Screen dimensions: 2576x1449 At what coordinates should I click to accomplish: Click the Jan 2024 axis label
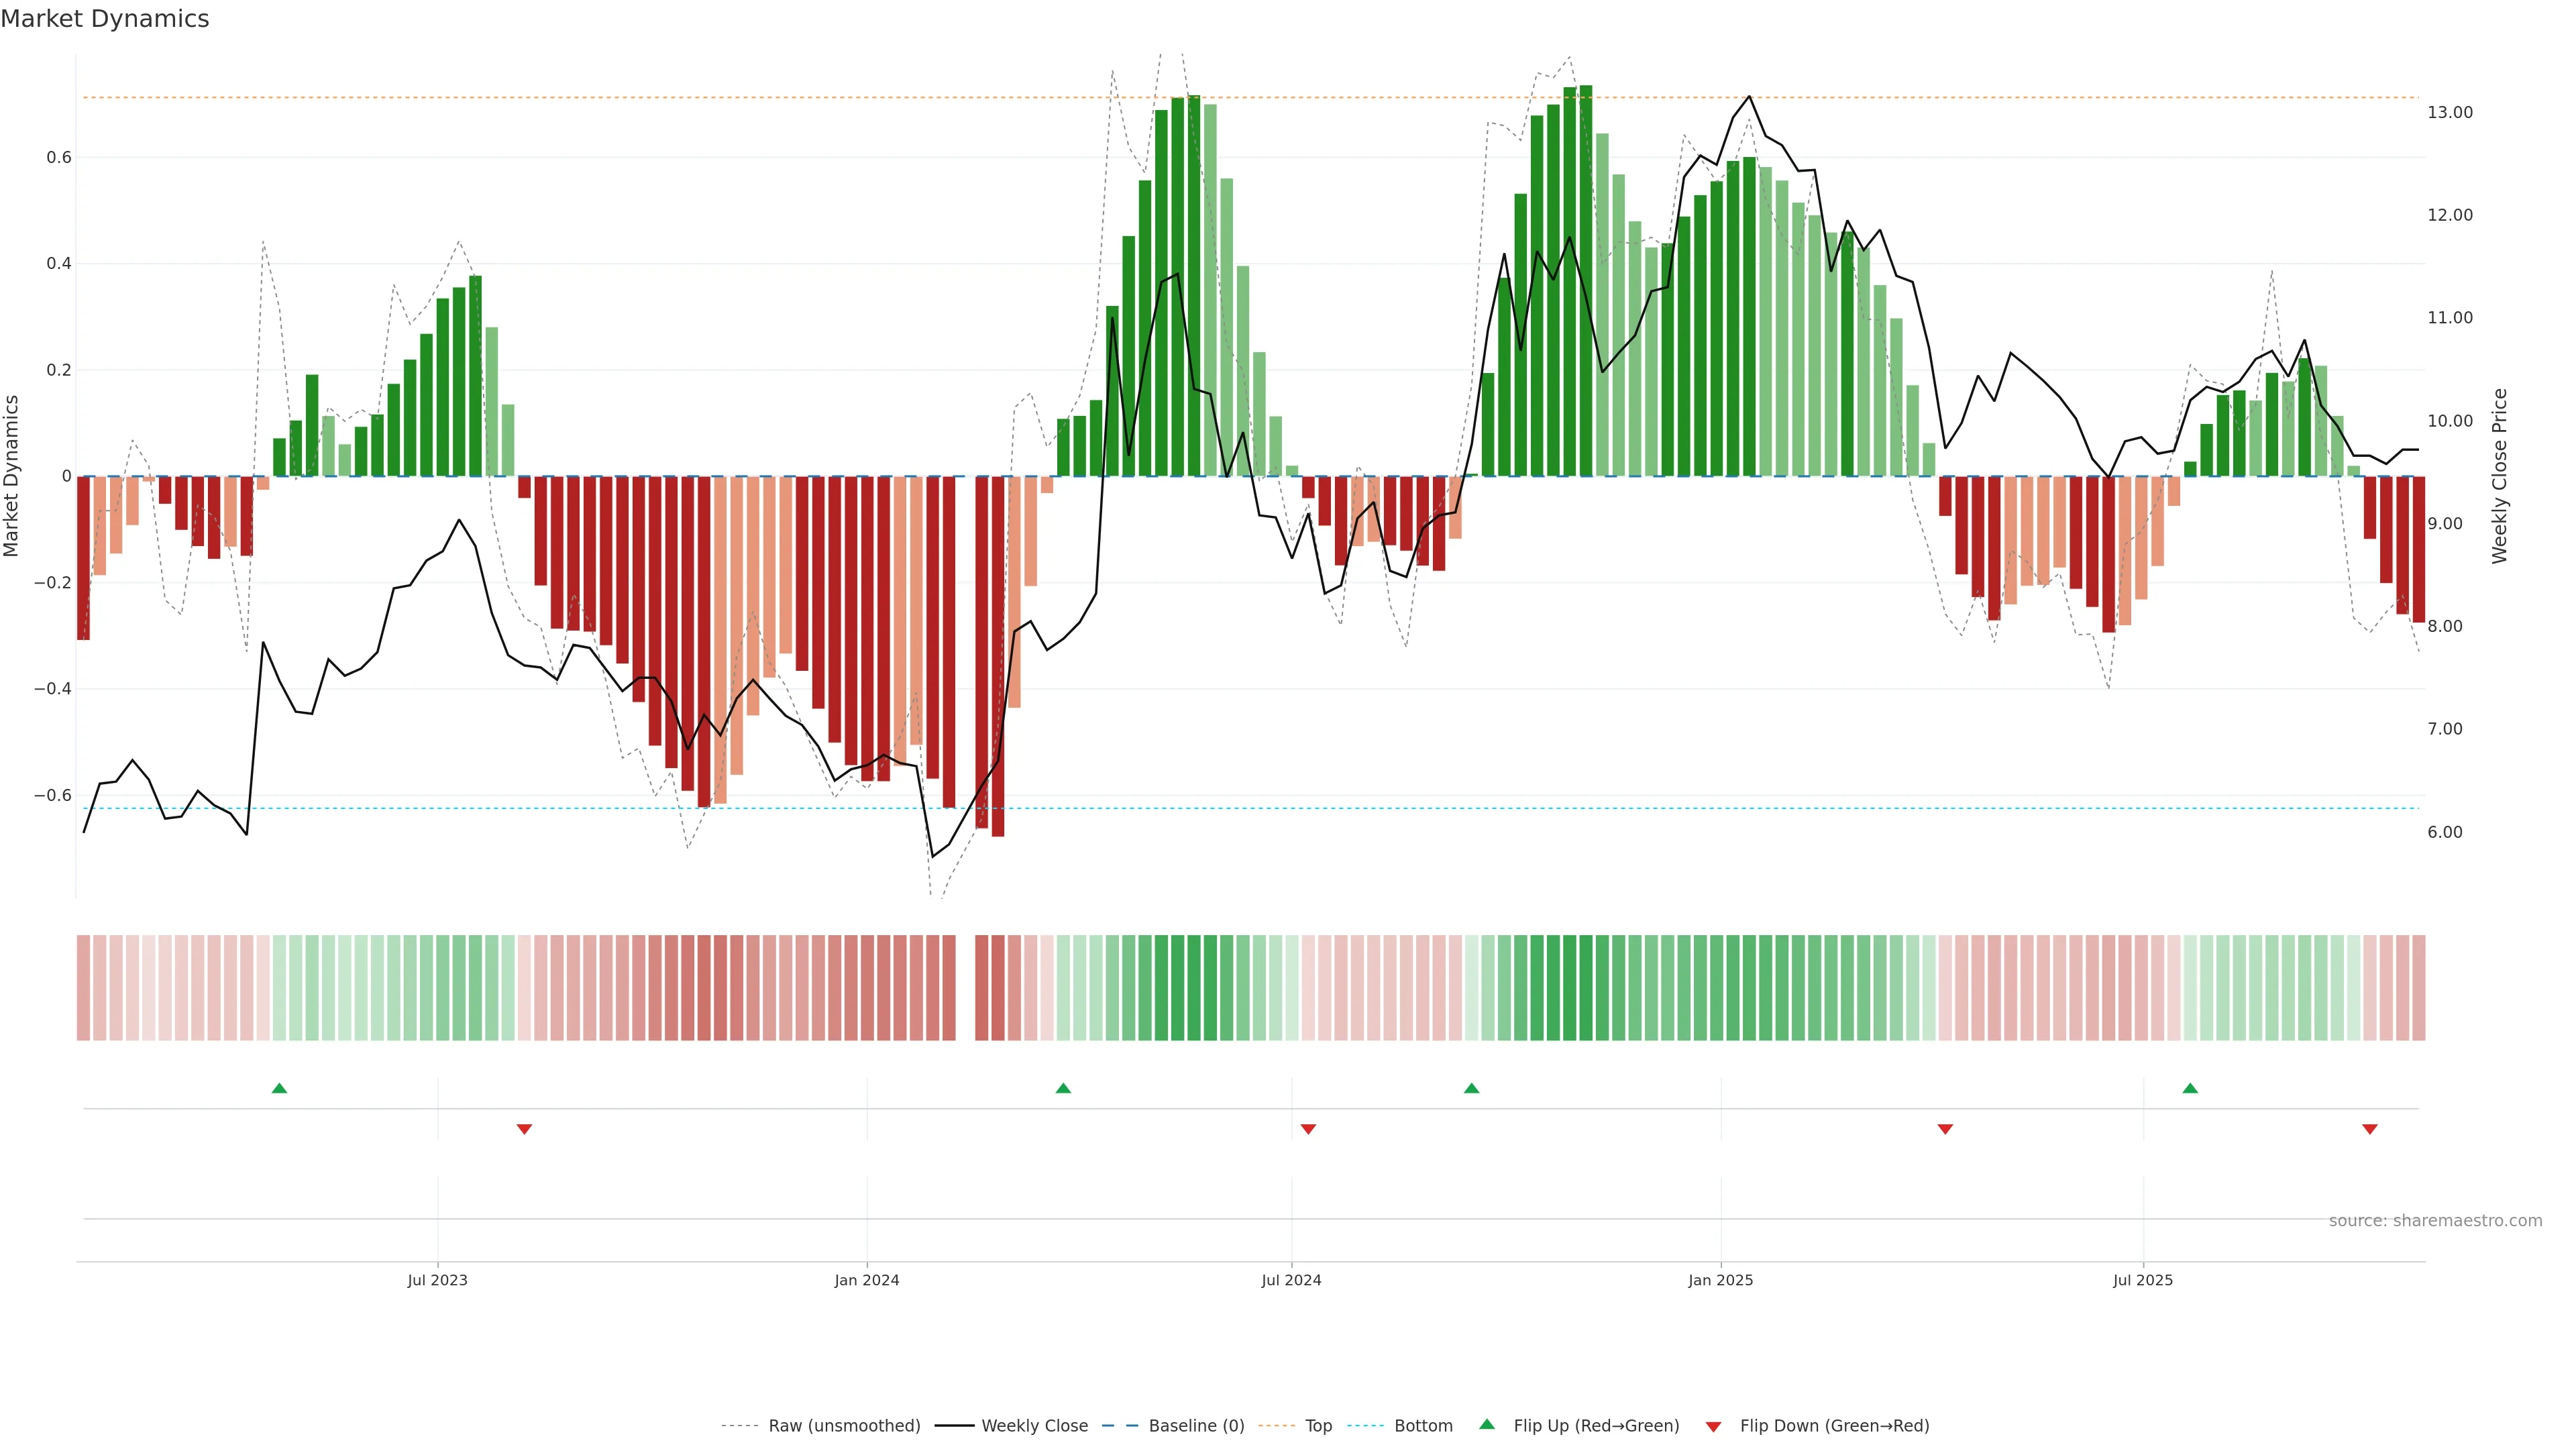(867, 1280)
